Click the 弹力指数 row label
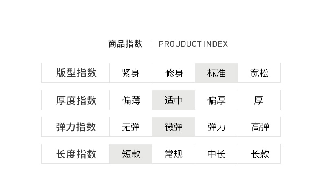 point(76,127)
